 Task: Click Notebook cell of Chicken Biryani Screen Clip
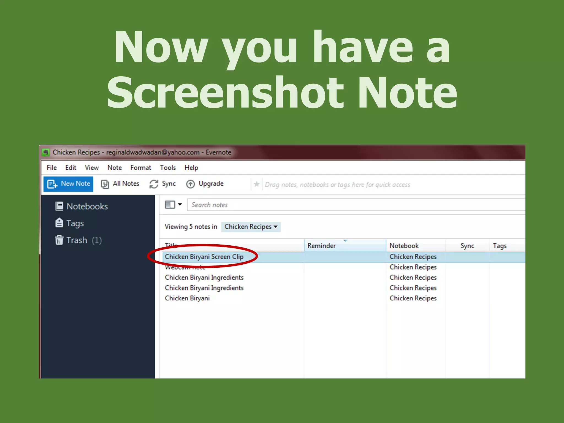[x=413, y=257]
